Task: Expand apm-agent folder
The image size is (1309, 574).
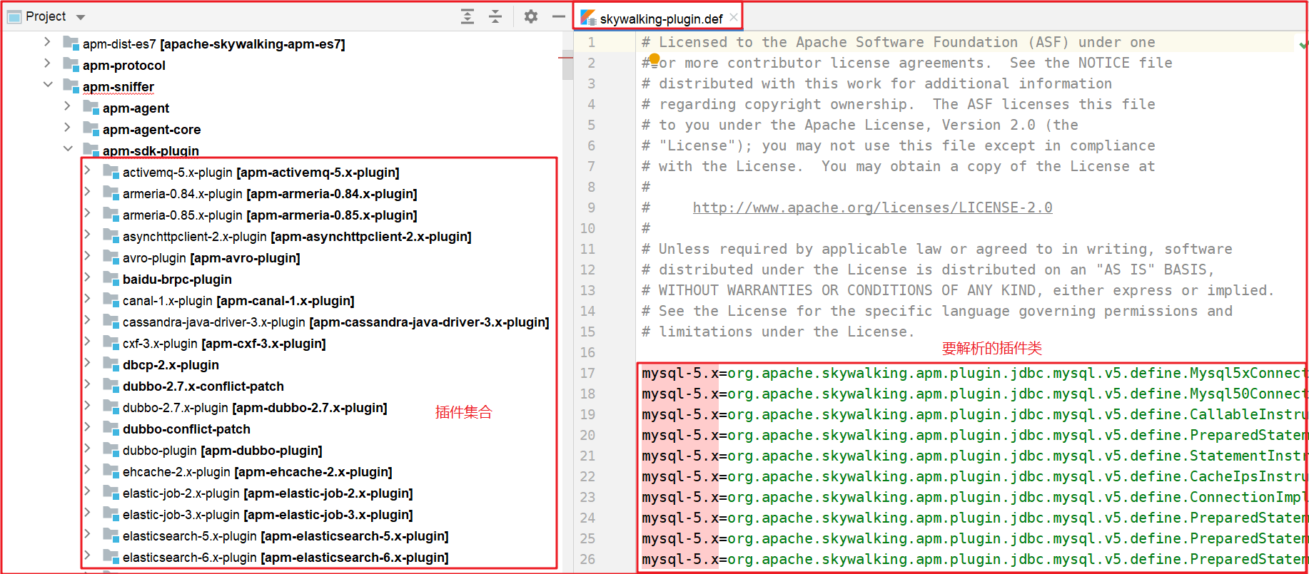Action: [x=67, y=106]
